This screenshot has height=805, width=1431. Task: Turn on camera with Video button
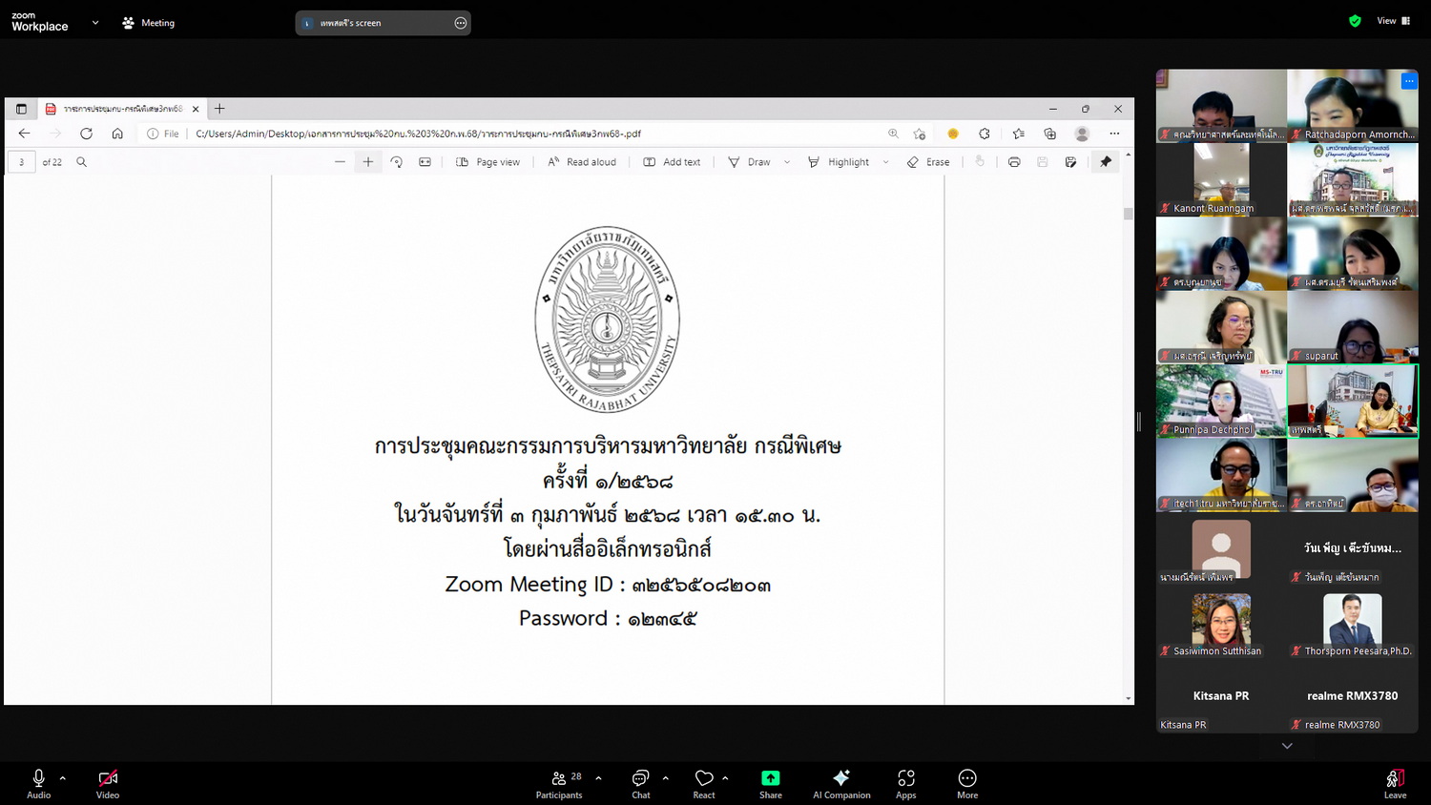pos(108,783)
